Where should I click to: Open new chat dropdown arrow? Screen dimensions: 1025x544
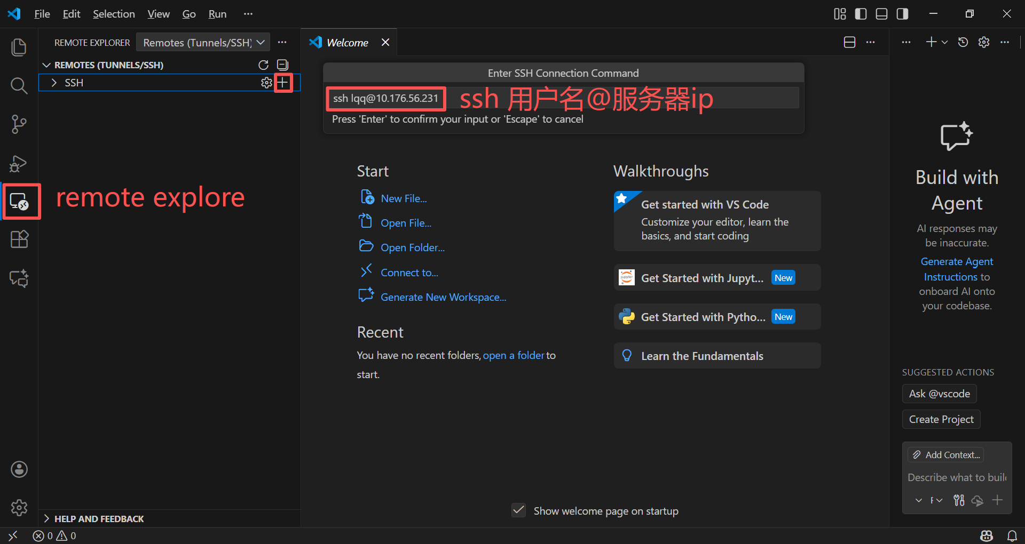944,42
